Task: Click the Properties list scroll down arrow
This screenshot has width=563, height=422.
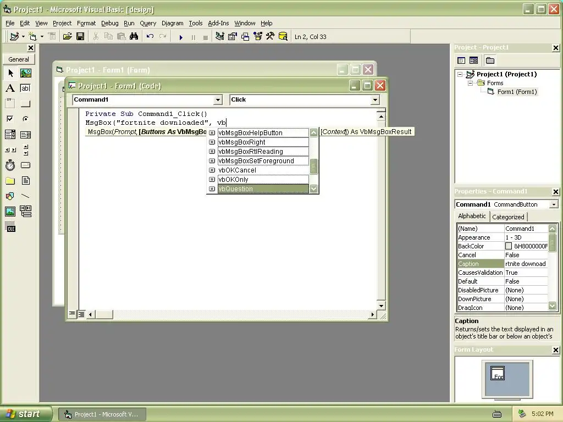Action: click(x=552, y=306)
